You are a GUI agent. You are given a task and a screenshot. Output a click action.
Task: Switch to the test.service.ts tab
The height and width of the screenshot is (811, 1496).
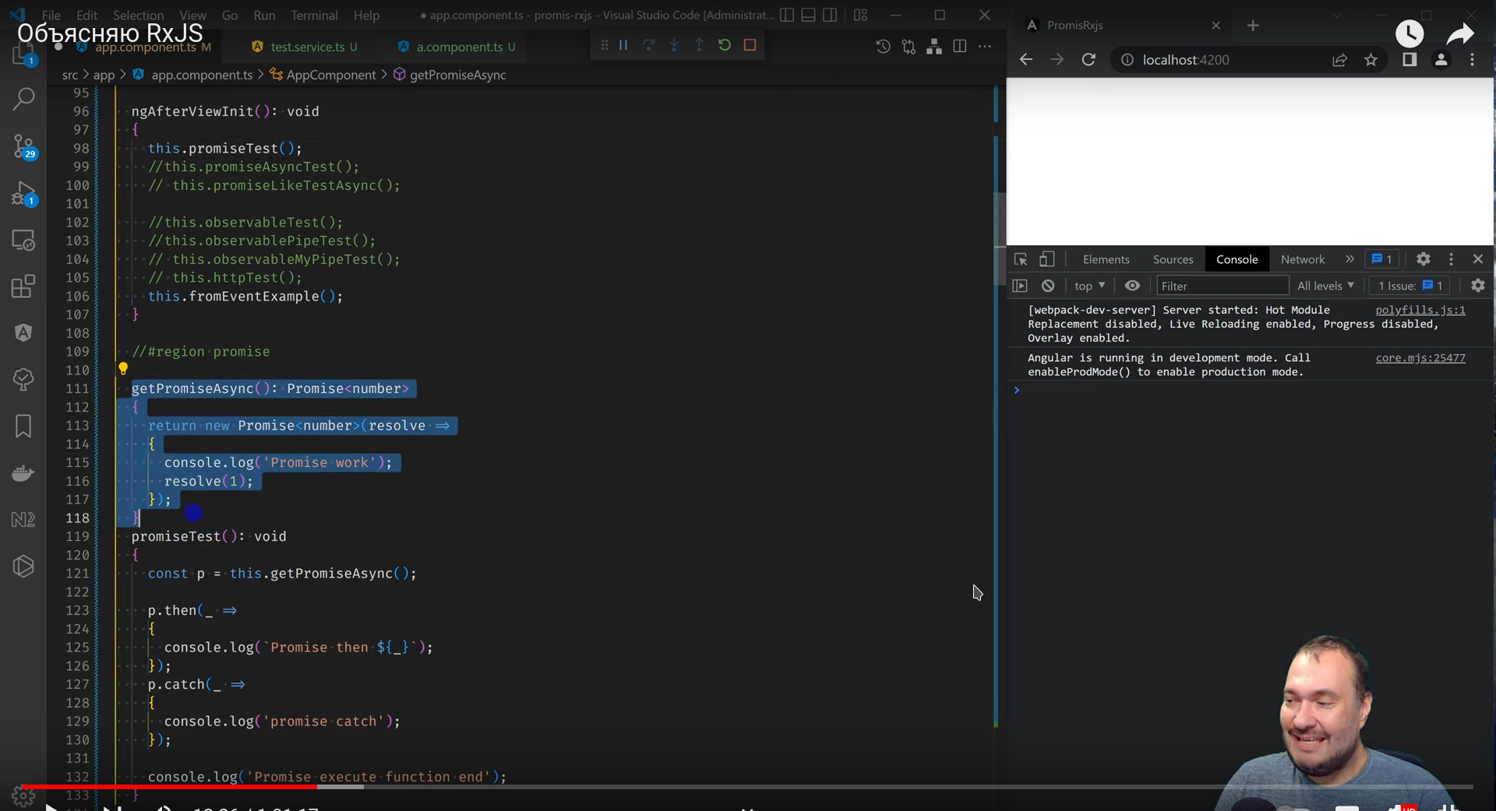(307, 47)
